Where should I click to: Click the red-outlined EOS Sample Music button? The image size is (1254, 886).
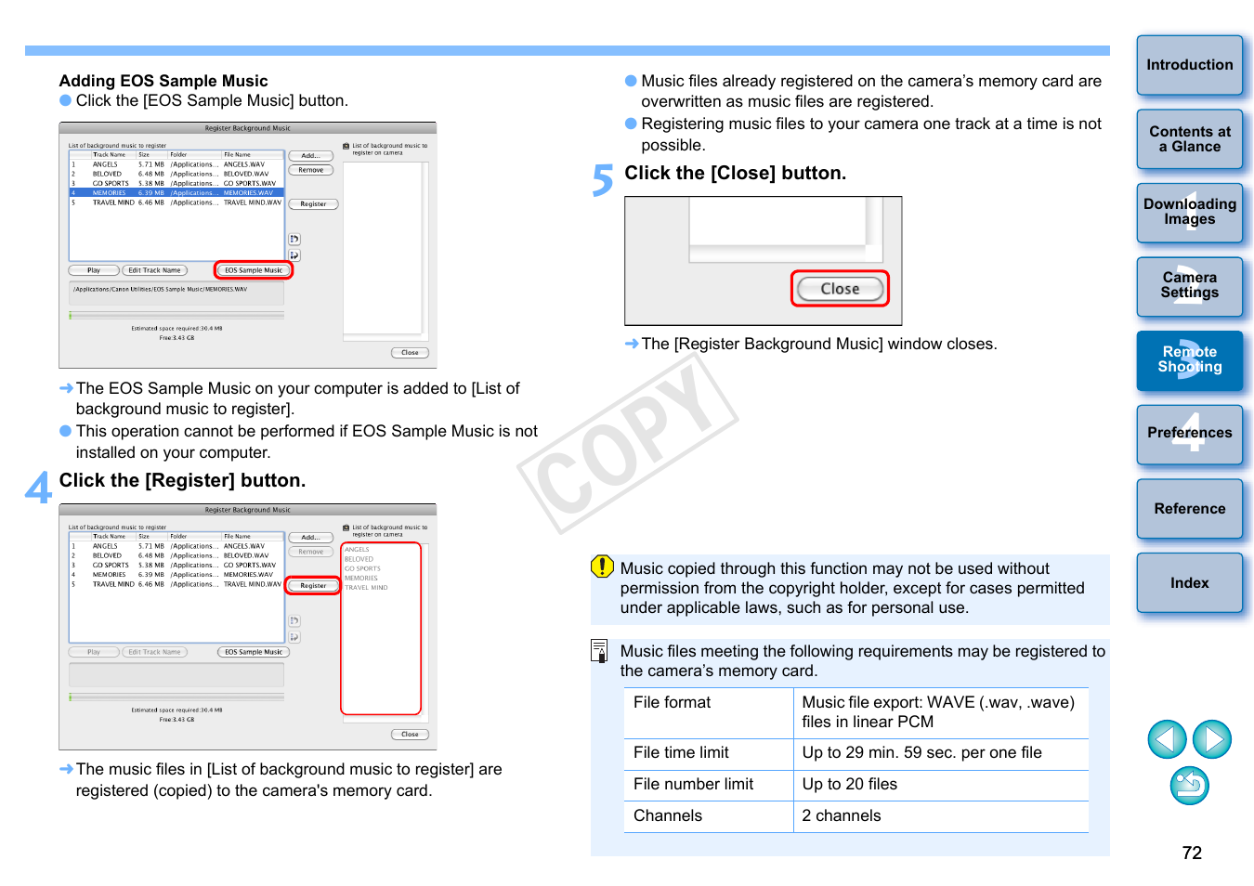click(254, 270)
